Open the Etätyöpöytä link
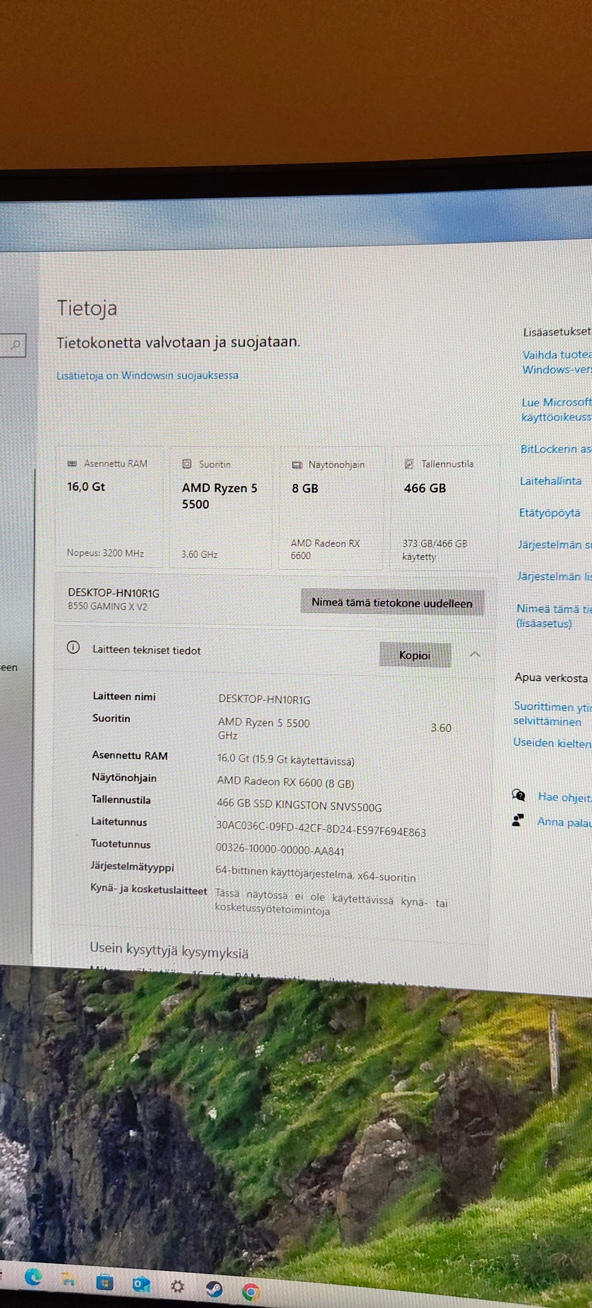The width and height of the screenshot is (592, 1308). pos(549,513)
